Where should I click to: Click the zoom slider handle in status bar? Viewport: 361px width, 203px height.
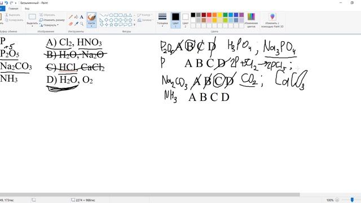coord(352,200)
